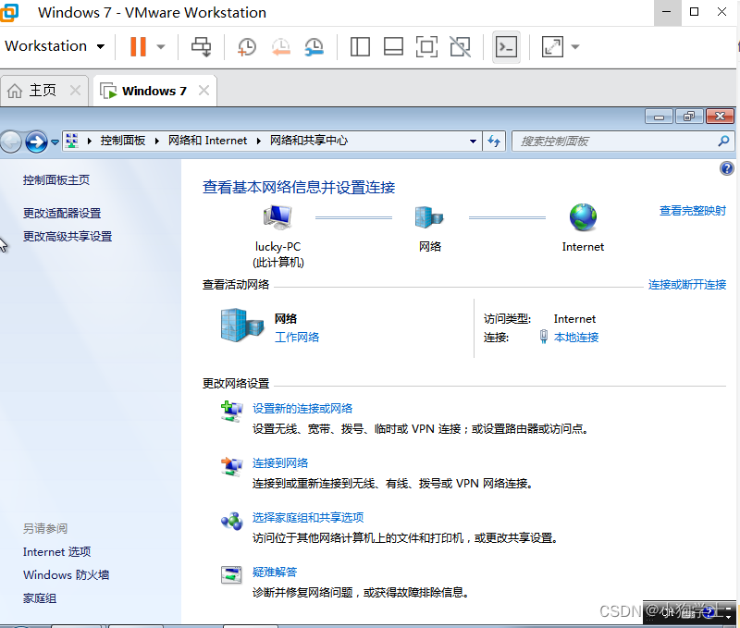740x628 pixels.
Task: Click 设置新的连接或网络 link
Action: [302, 409]
